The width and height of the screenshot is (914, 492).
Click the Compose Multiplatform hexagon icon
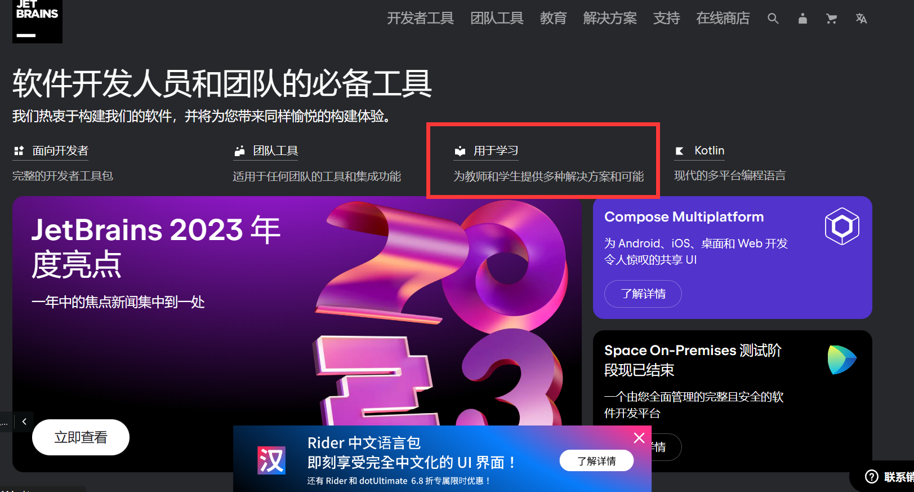tap(842, 226)
